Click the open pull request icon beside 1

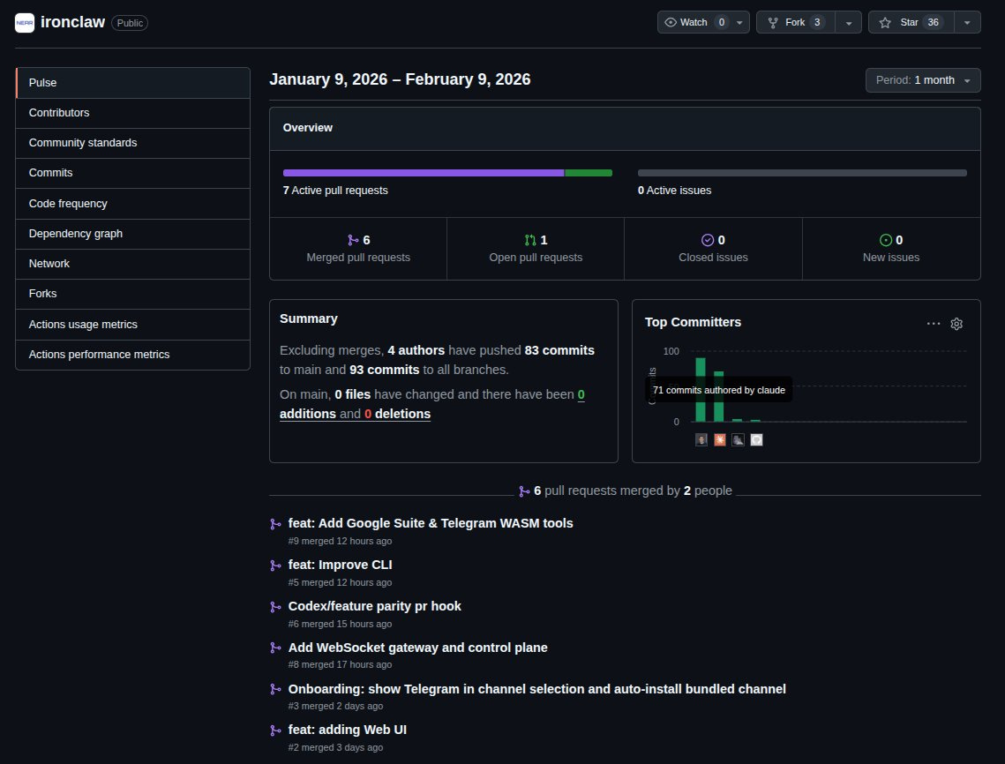530,240
